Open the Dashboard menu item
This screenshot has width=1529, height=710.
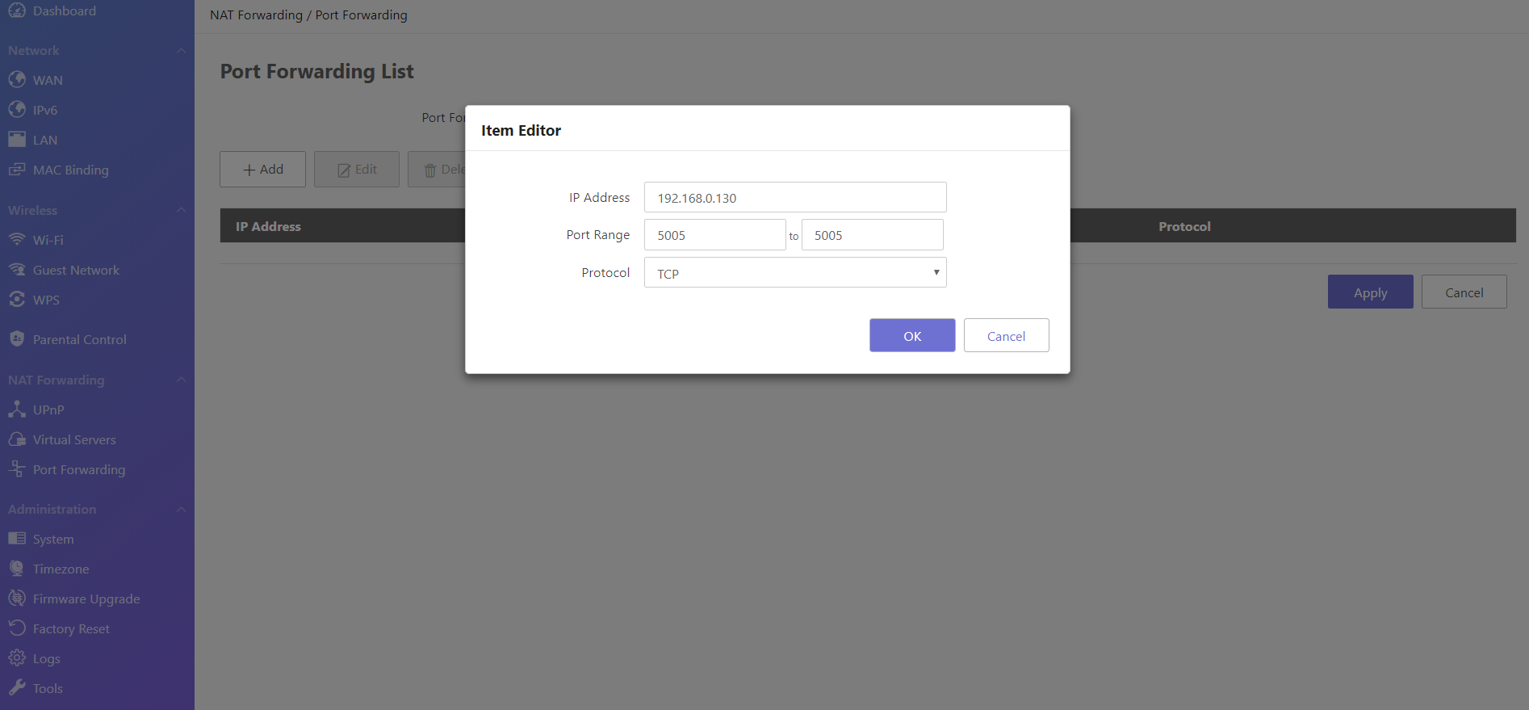point(64,11)
